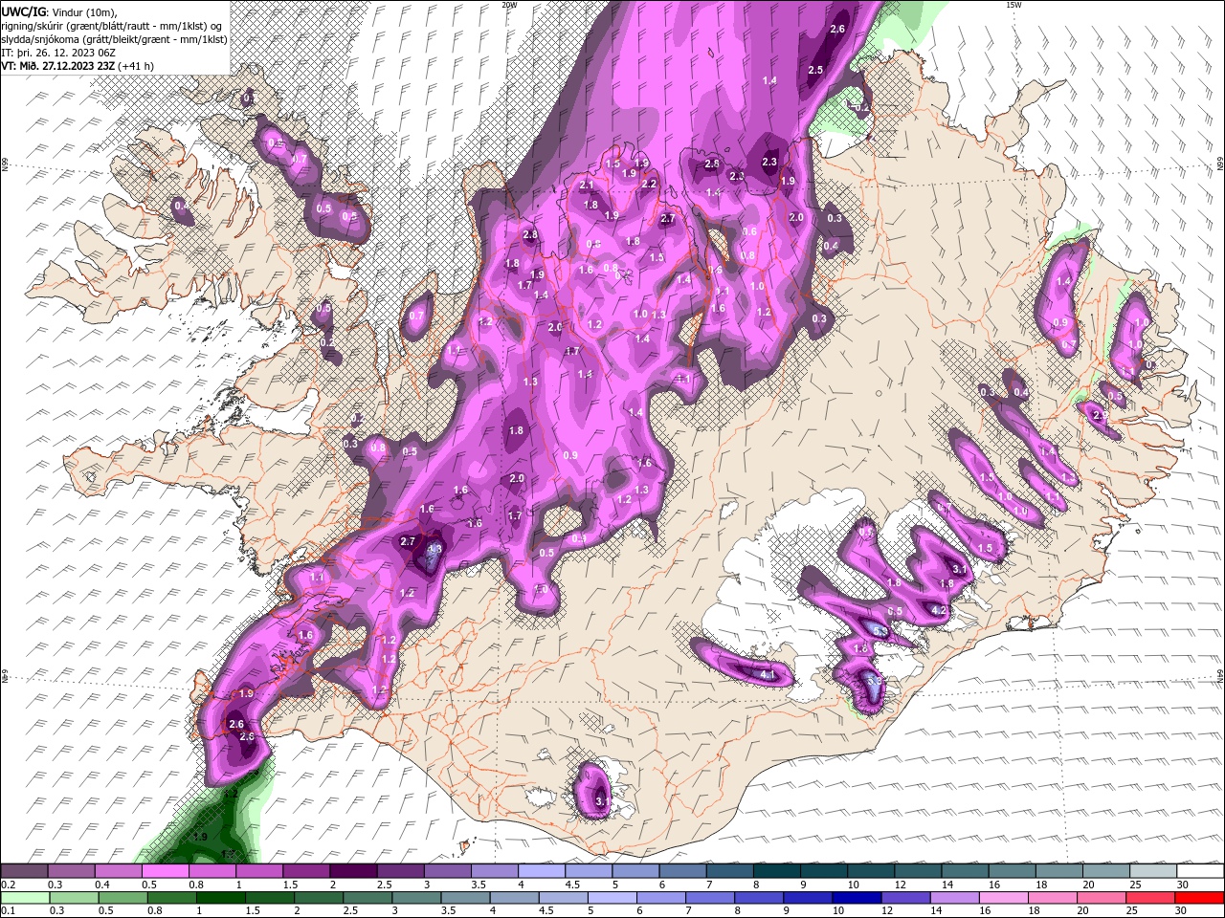Screen dimensions: 1225x918
Task: Click the '4.1' snowfall value on the map
Action: 768,675
